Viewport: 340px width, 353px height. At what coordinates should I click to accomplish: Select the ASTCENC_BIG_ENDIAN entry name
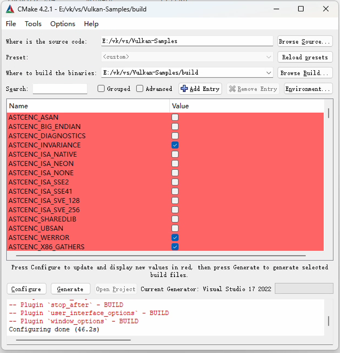[44, 127]
